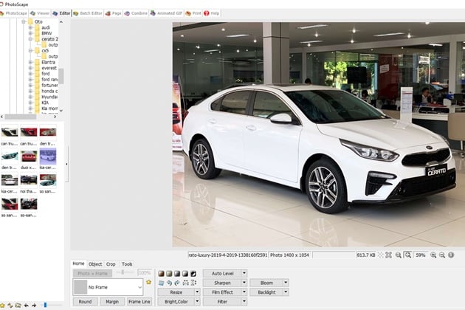Click the Sharpen button
The height and width of the screenshot is (310, 465).
(222, 283)
